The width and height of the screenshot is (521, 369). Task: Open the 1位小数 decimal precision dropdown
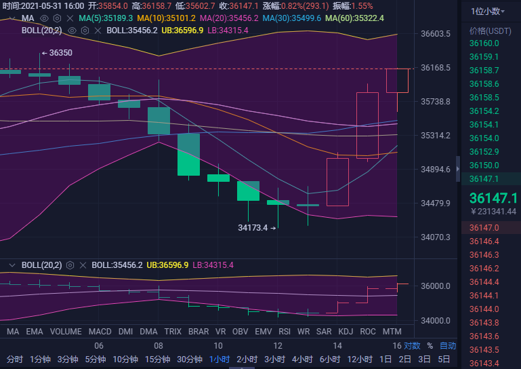point(486,11)
